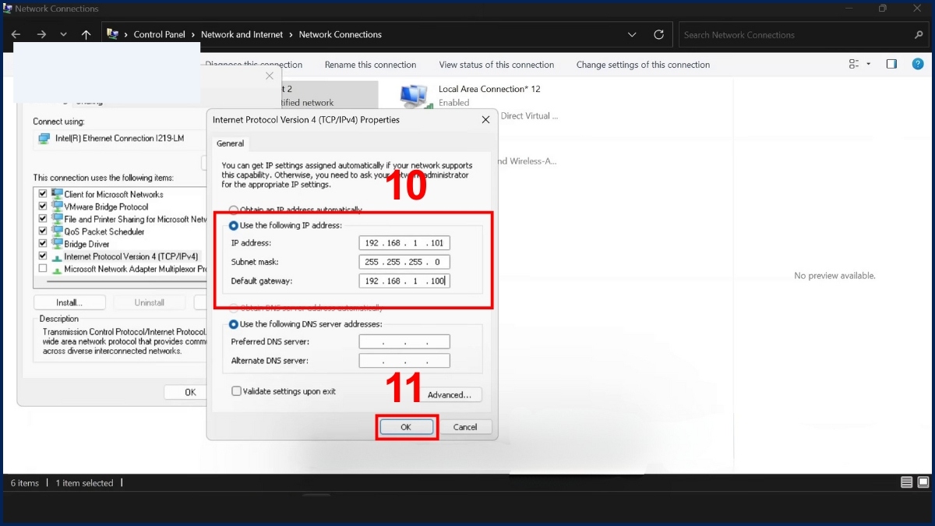Viewport: 935px width, 526px height.
Task: Click the Default gateway field
Action: 404,281
